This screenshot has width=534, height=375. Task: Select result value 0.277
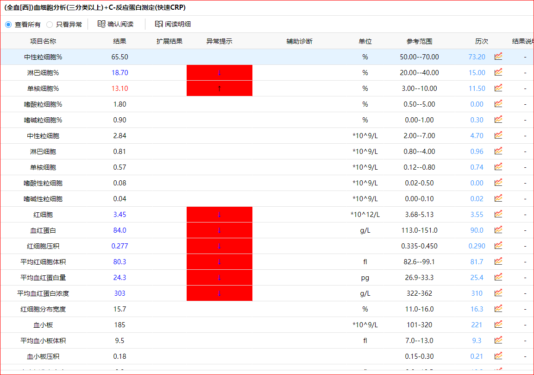pyautogui.click(x=120, y=246)
